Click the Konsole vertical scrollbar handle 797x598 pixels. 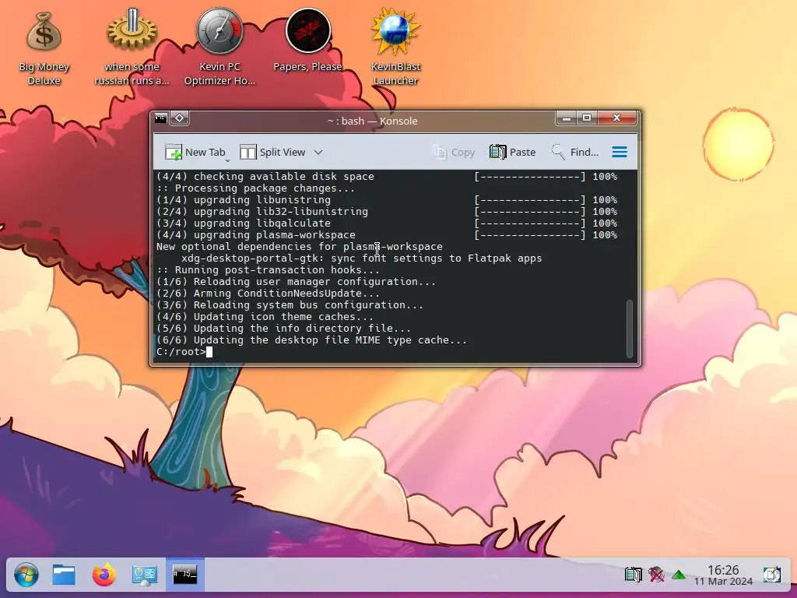click(x=629, y=329)
